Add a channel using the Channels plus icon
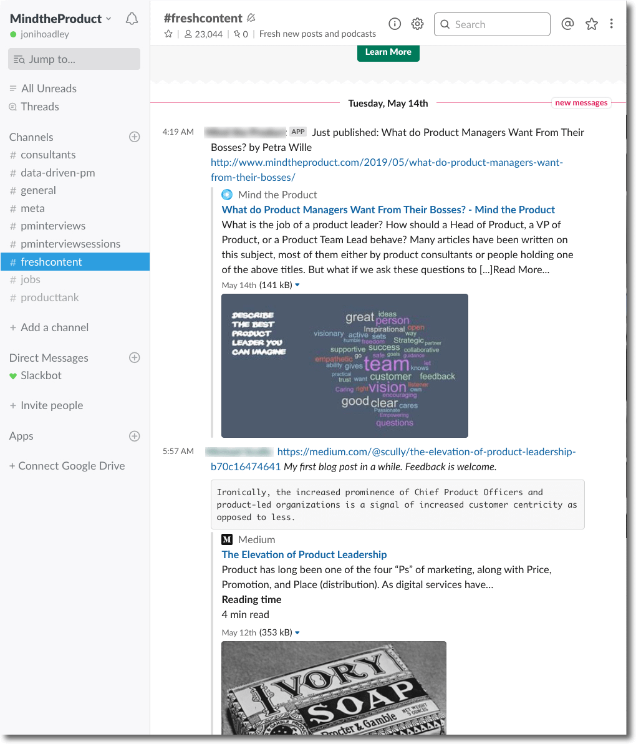636x744 pixels. pos(135,137)
